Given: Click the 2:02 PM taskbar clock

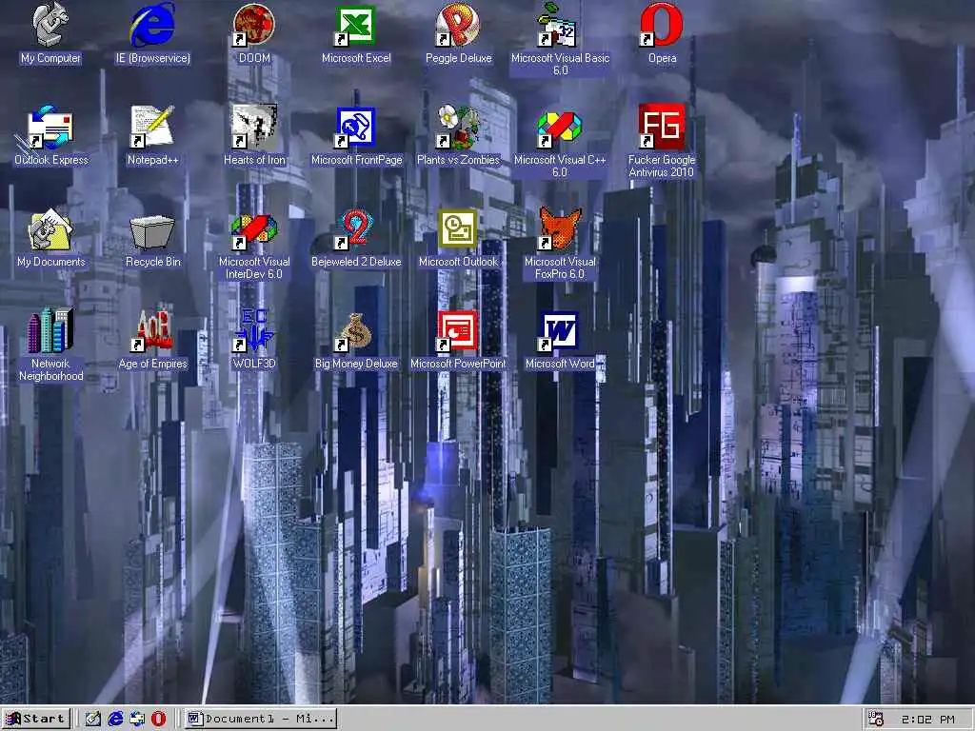Looking at the screenshot, I should [x=927, y=720].
